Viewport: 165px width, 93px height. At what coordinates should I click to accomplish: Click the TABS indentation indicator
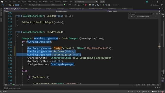coord(153,85)
